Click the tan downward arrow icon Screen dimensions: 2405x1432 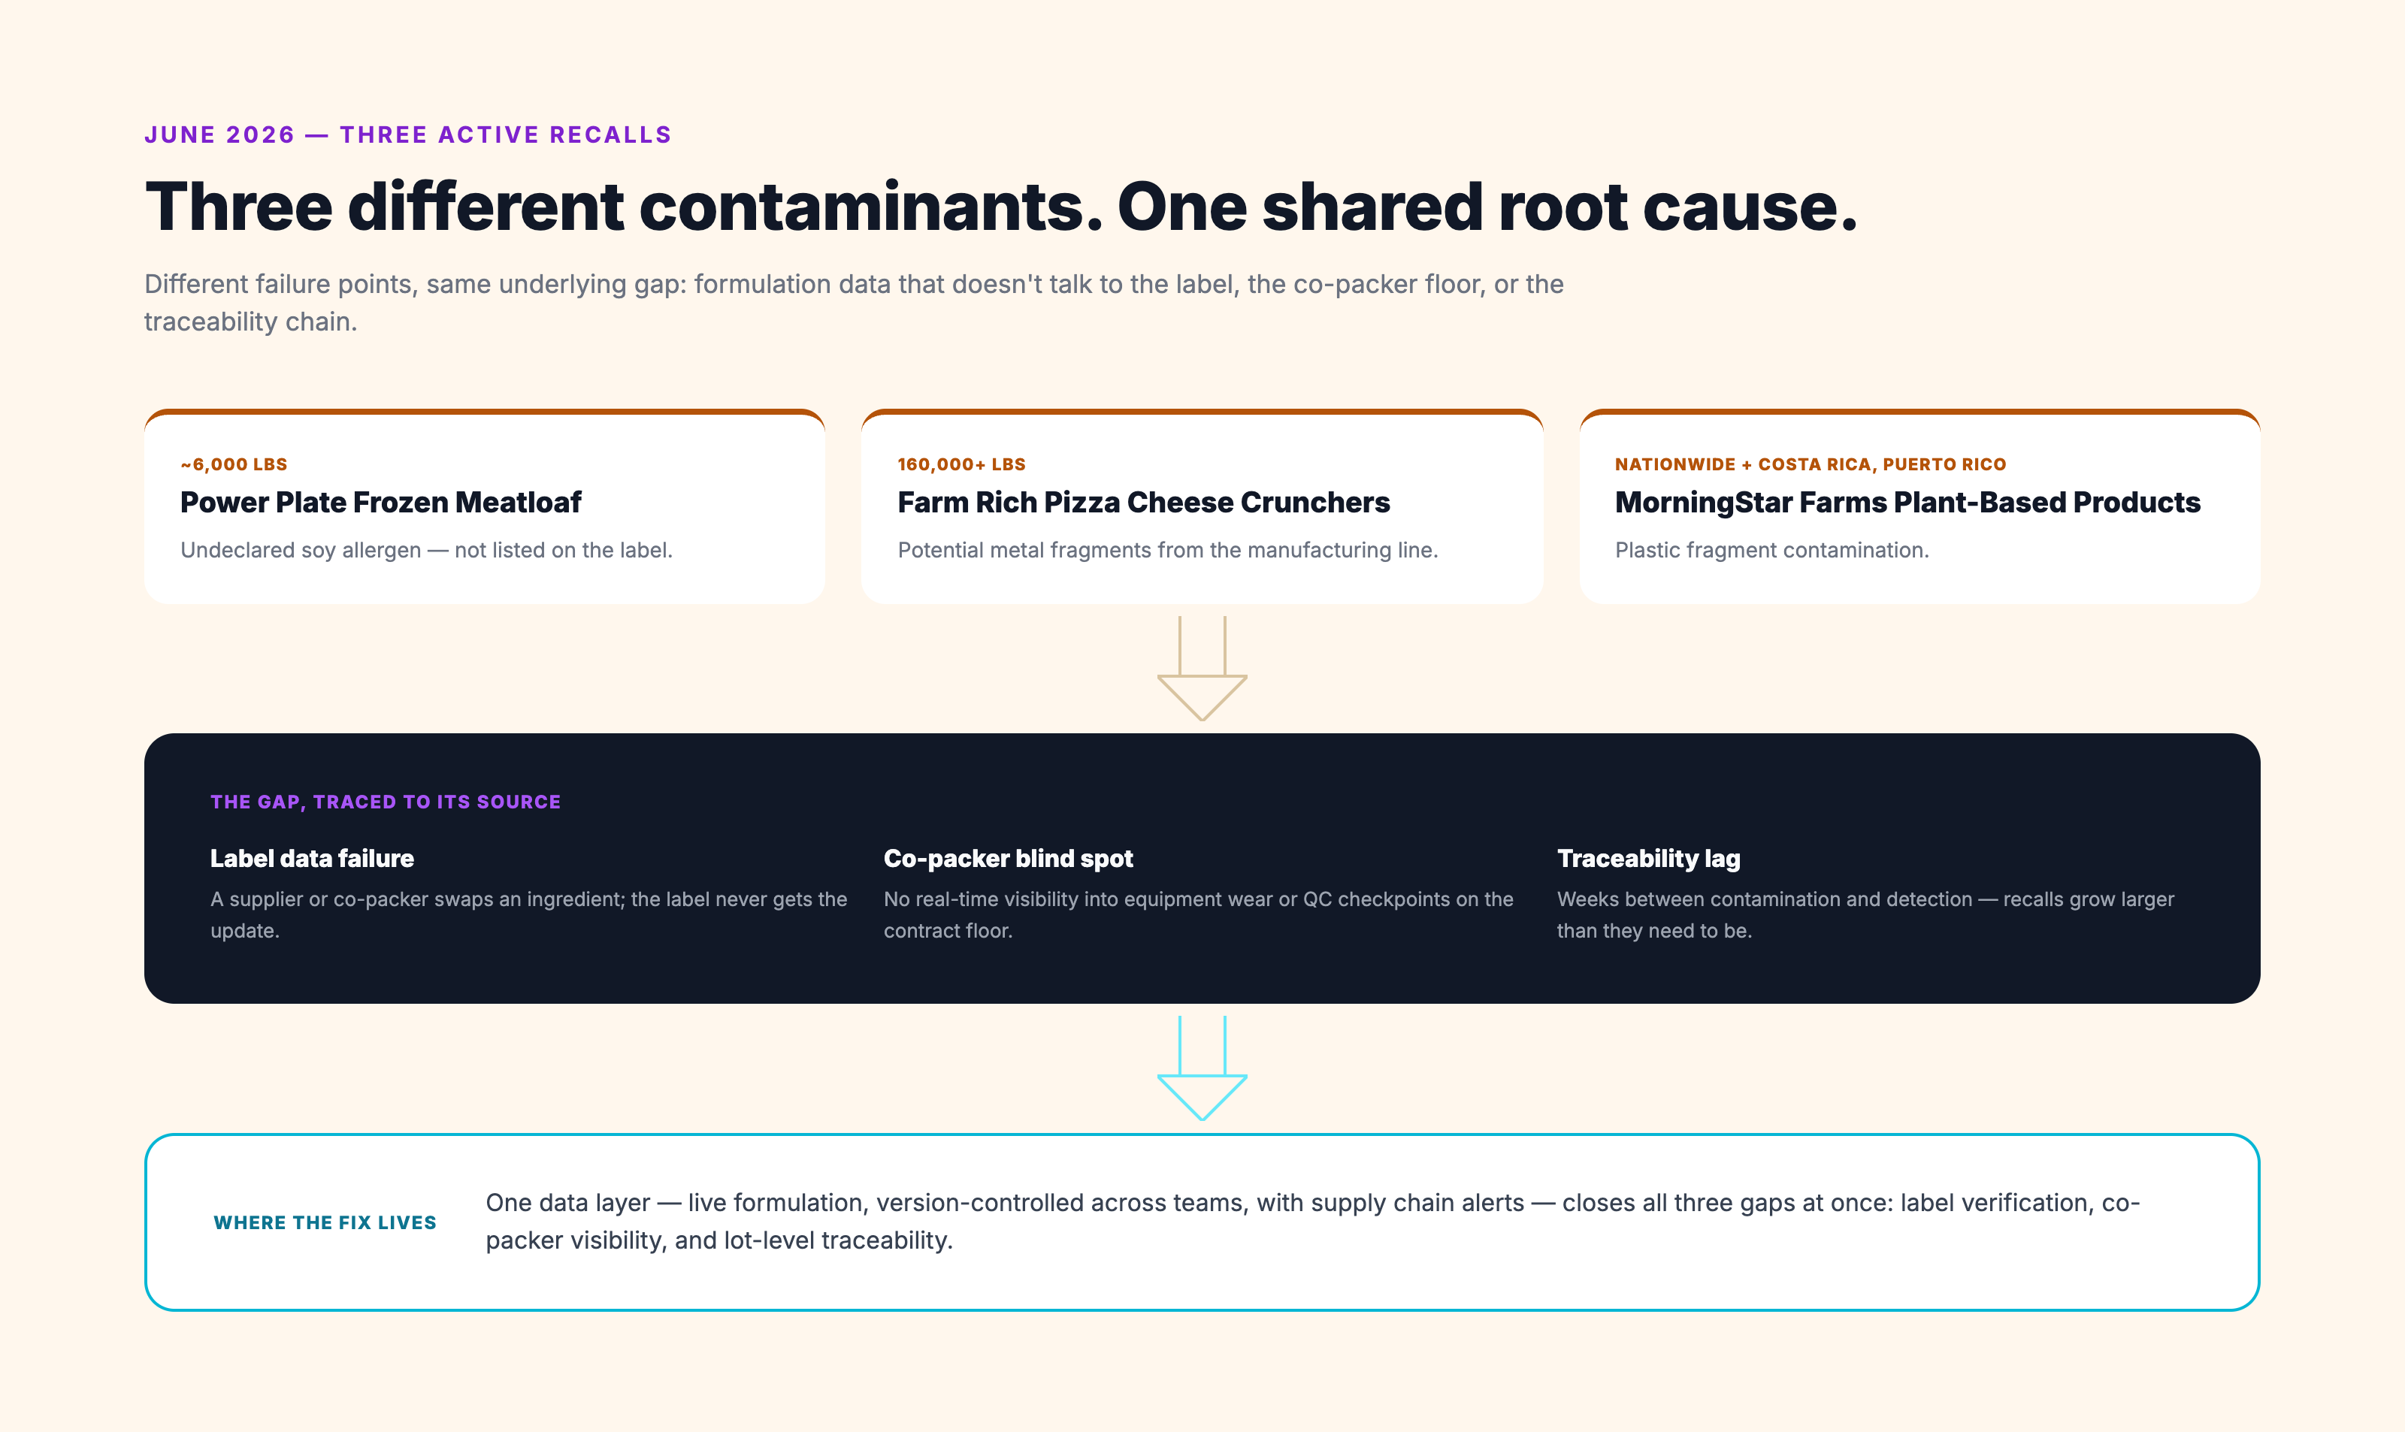point(1202,668)
